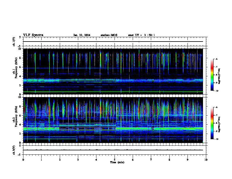Click the log(PSD) label beside ch.1 color scale
232x179 pixels.
click(219, 76)
